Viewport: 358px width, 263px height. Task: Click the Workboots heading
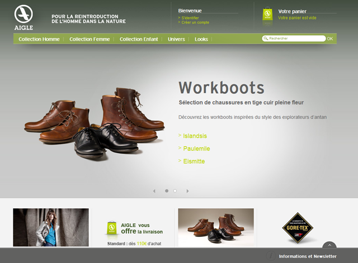[222, 88]
